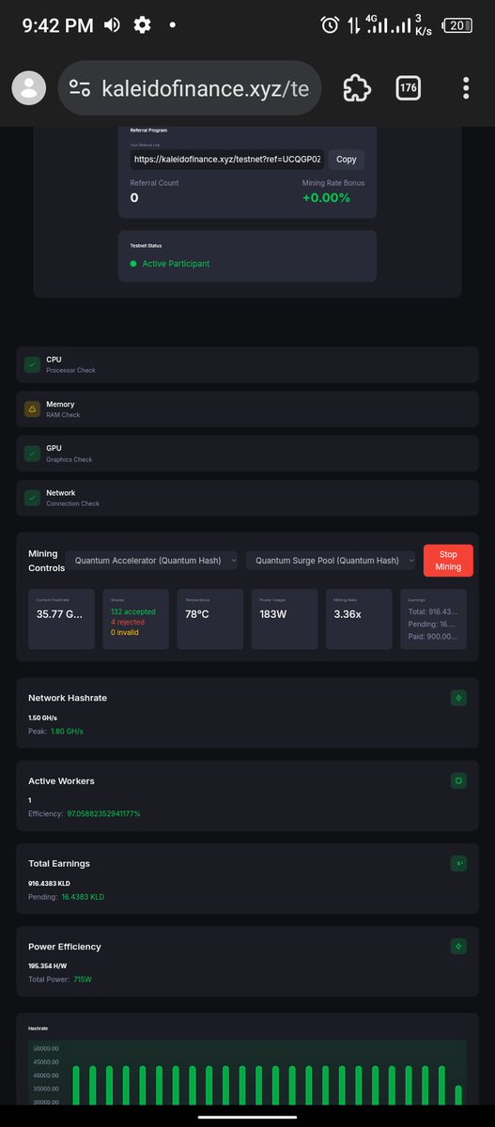495x1127 pixels.
Task: Tap the alarm clock status icon
Action: pyautogui.click(x=330, y=25)
